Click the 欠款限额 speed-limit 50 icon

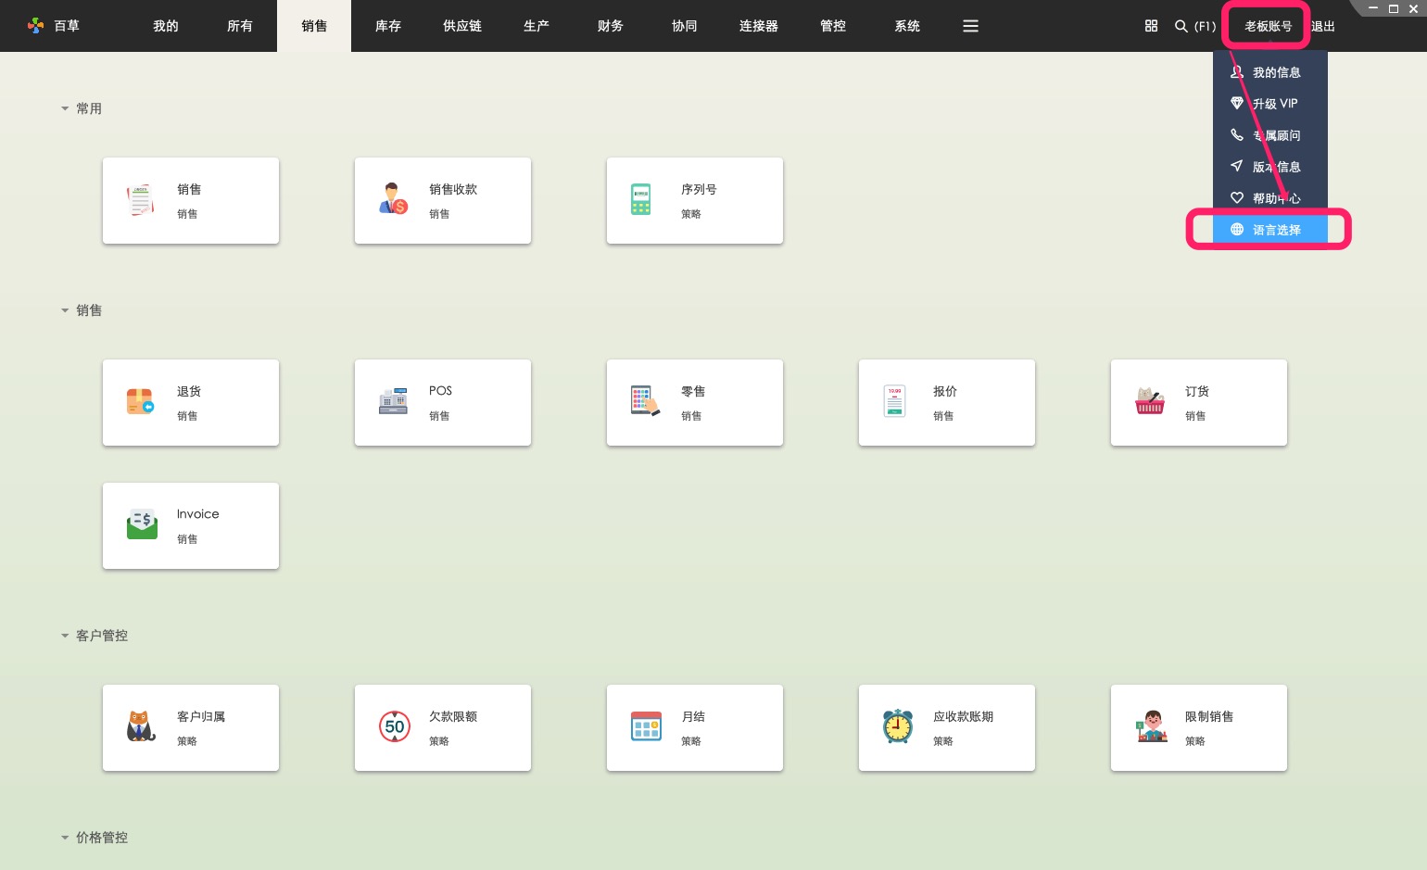[395, 726]
